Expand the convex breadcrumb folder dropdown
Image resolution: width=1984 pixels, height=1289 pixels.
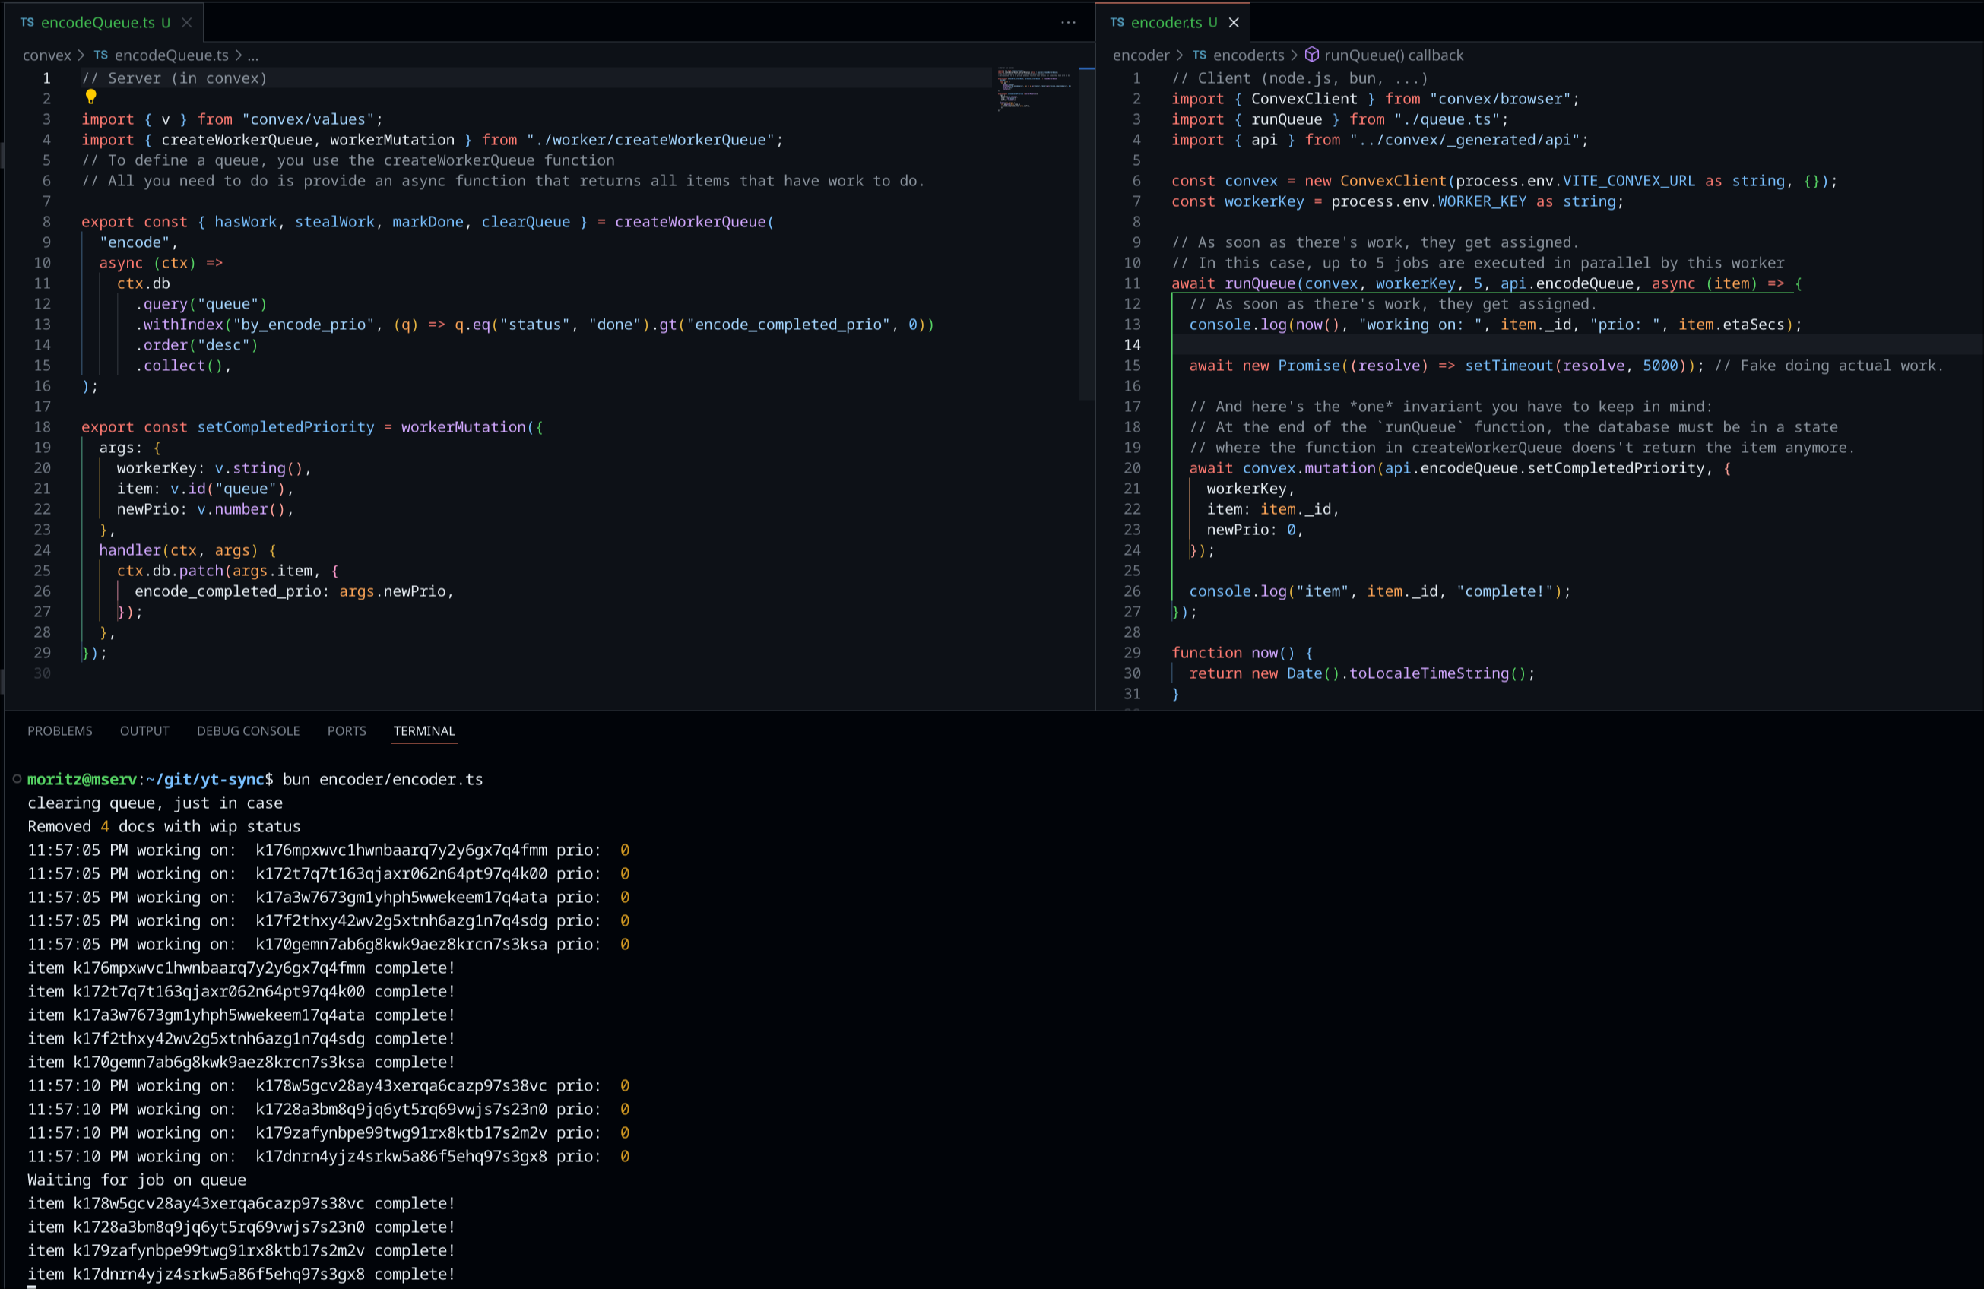click(x=46, y=55)
